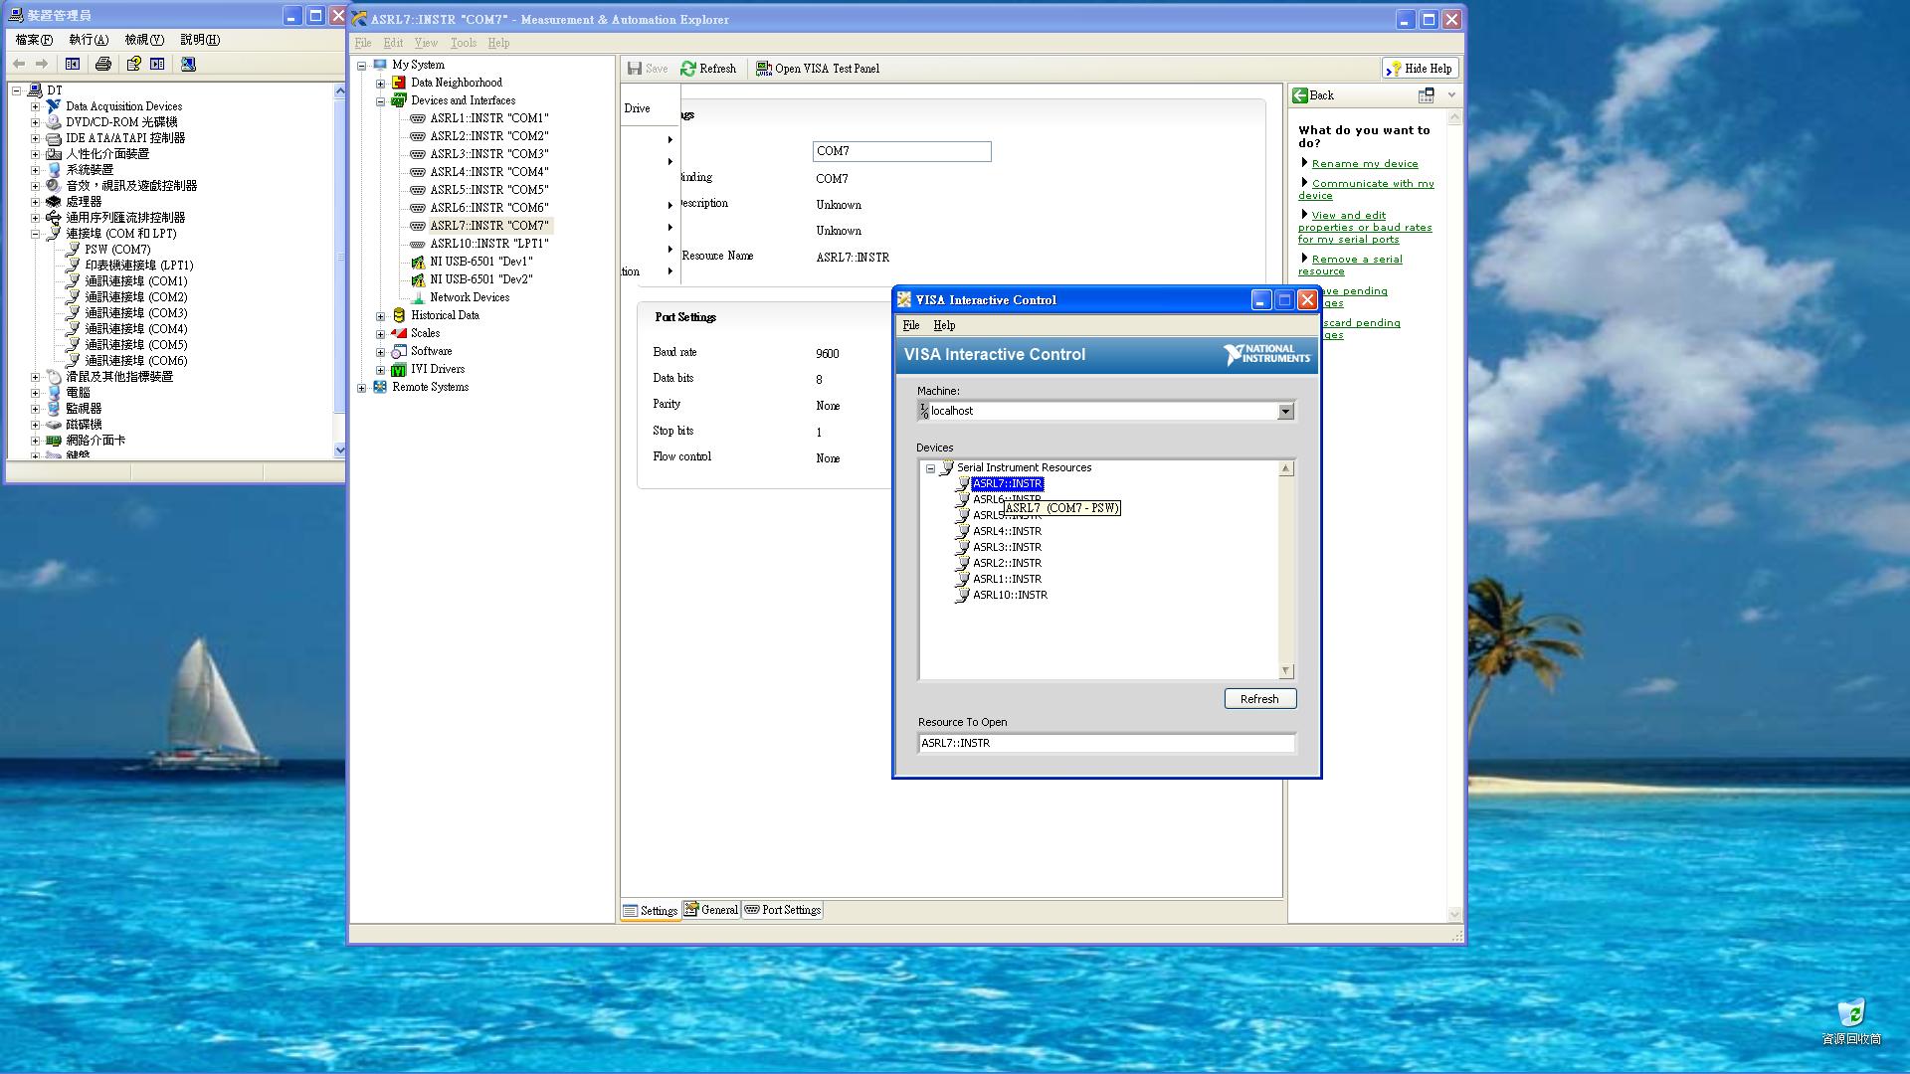1910x1074 pixels.
Task: Select the Network Devices icon
Action: [418, 297]
